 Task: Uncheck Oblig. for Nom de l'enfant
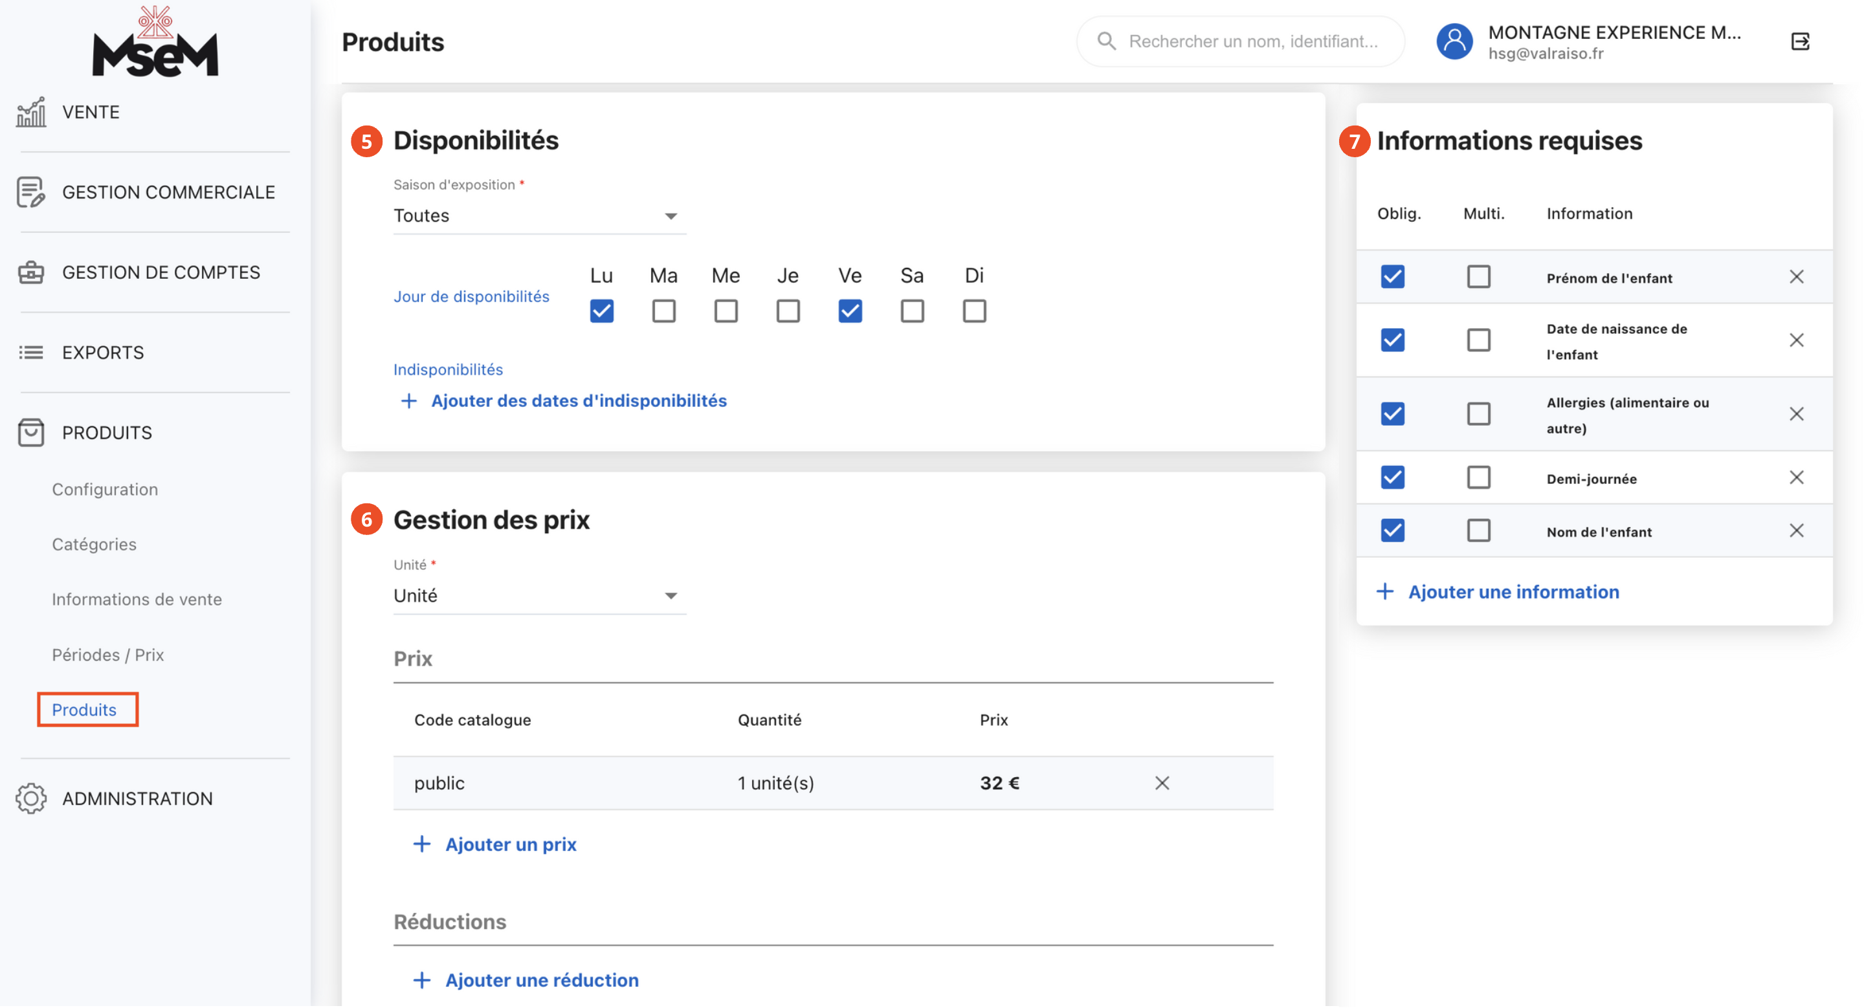(x=1392, y=531)
